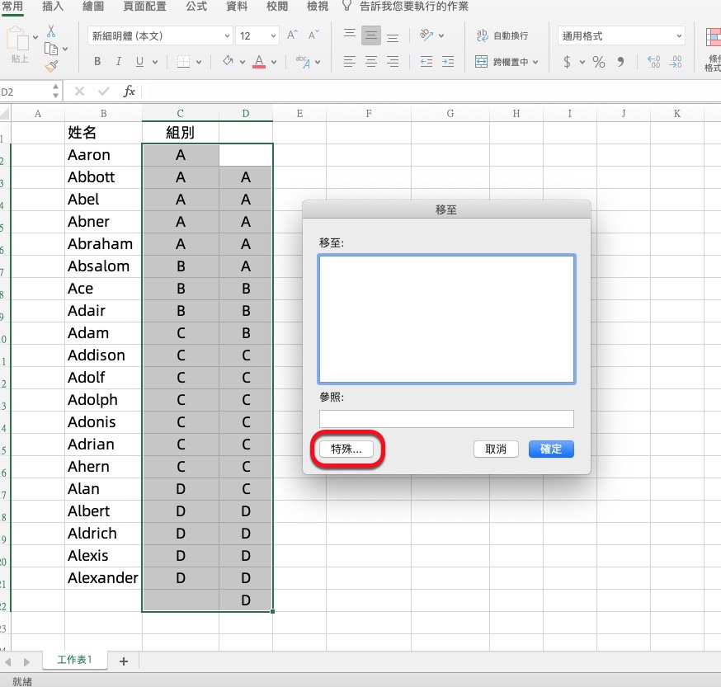
Task: Toggle bold formatting
Action: pos(97,62)
